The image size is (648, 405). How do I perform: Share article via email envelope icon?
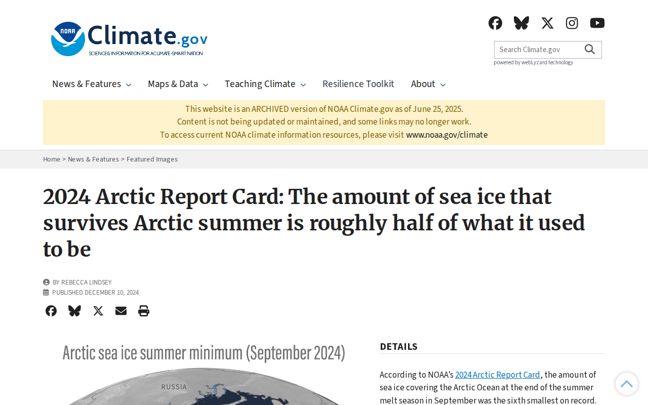121,311
